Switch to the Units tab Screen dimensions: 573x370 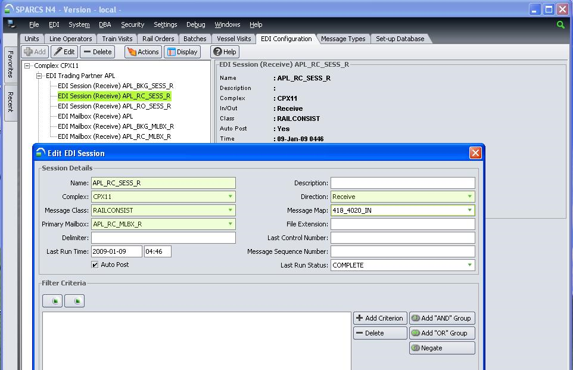click(32, 39)
